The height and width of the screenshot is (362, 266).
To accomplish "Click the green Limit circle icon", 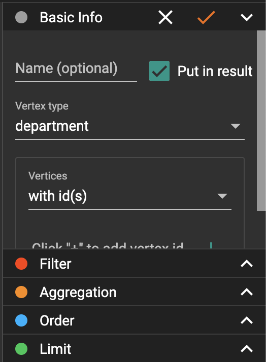I will [x=21, y=349].
